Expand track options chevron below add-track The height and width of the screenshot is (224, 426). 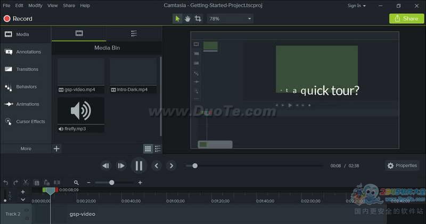click(x=23, y=200)
